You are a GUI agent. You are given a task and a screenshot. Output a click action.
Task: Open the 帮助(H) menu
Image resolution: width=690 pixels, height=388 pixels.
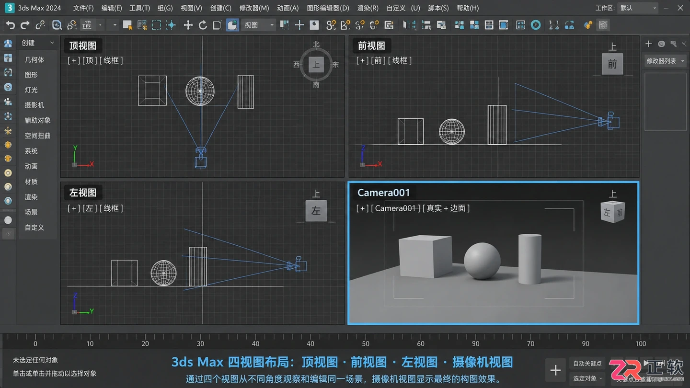pos(468,8)
